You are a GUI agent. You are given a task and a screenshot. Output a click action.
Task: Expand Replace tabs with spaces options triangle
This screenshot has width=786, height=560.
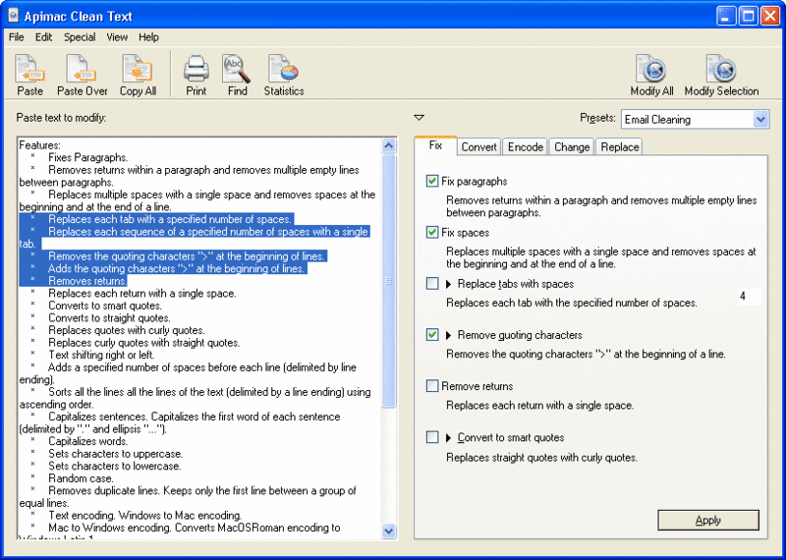(x=449, y=284)
